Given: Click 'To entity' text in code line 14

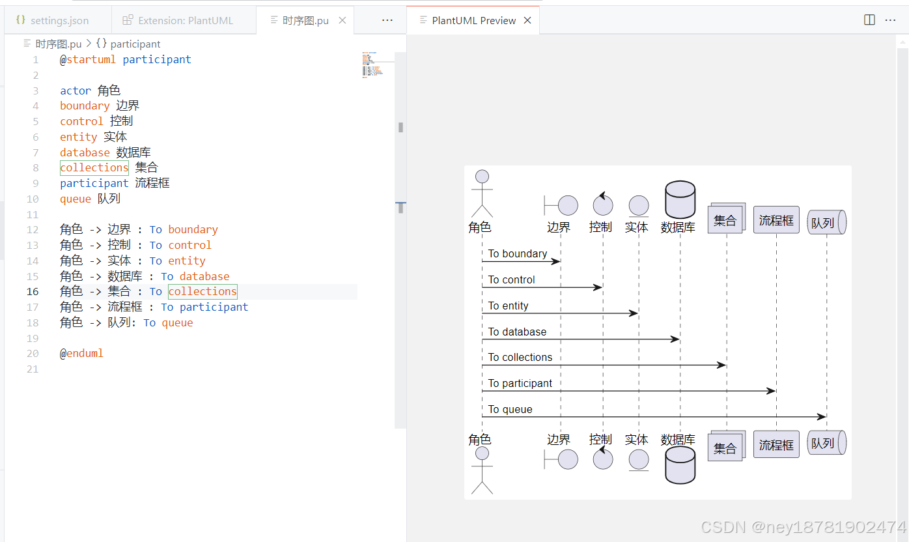Looking at the screenshot, I should pyautogui.click(x=177, y=261).
